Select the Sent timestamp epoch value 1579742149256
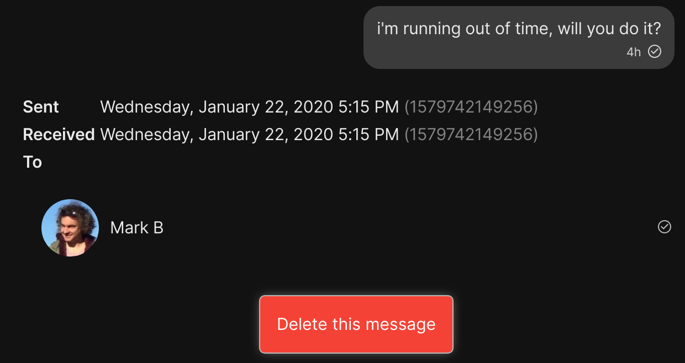 (x=471, y=106)
